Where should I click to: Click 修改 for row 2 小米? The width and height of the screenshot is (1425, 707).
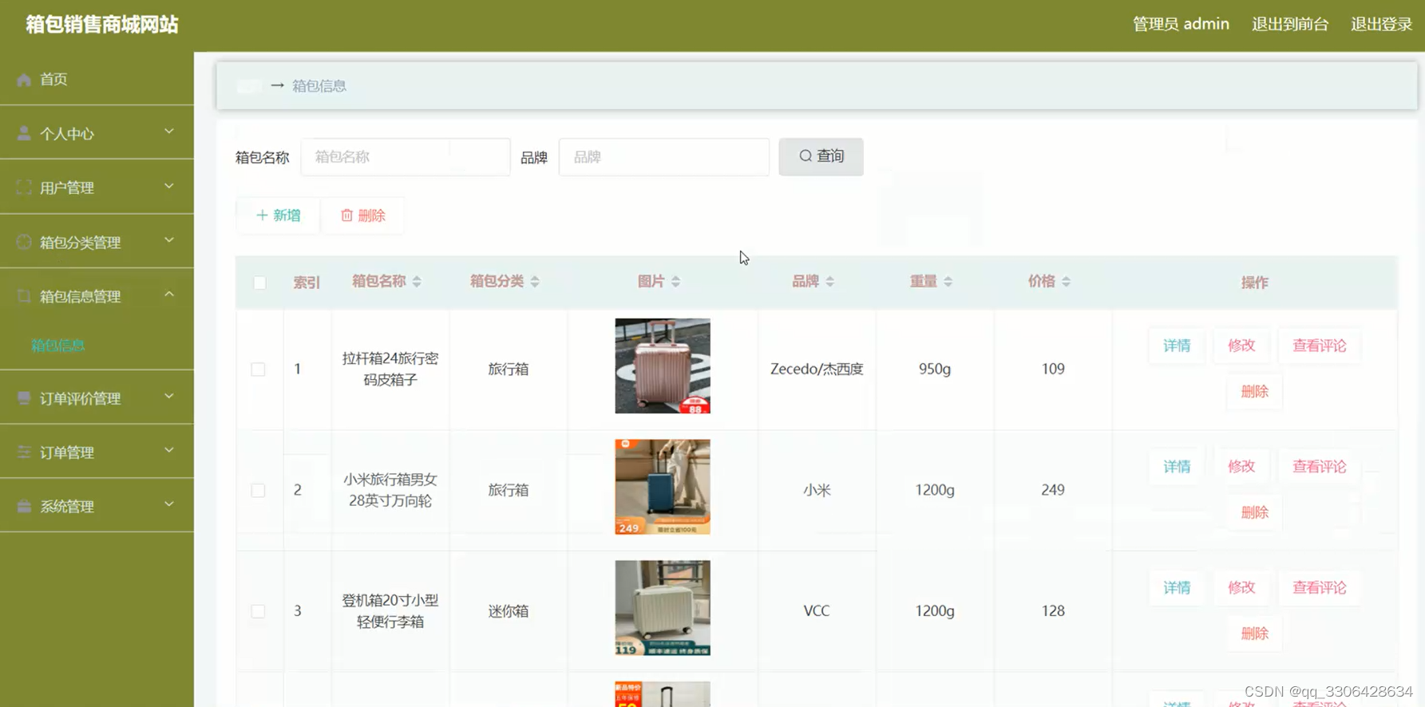click(1241, 467)
